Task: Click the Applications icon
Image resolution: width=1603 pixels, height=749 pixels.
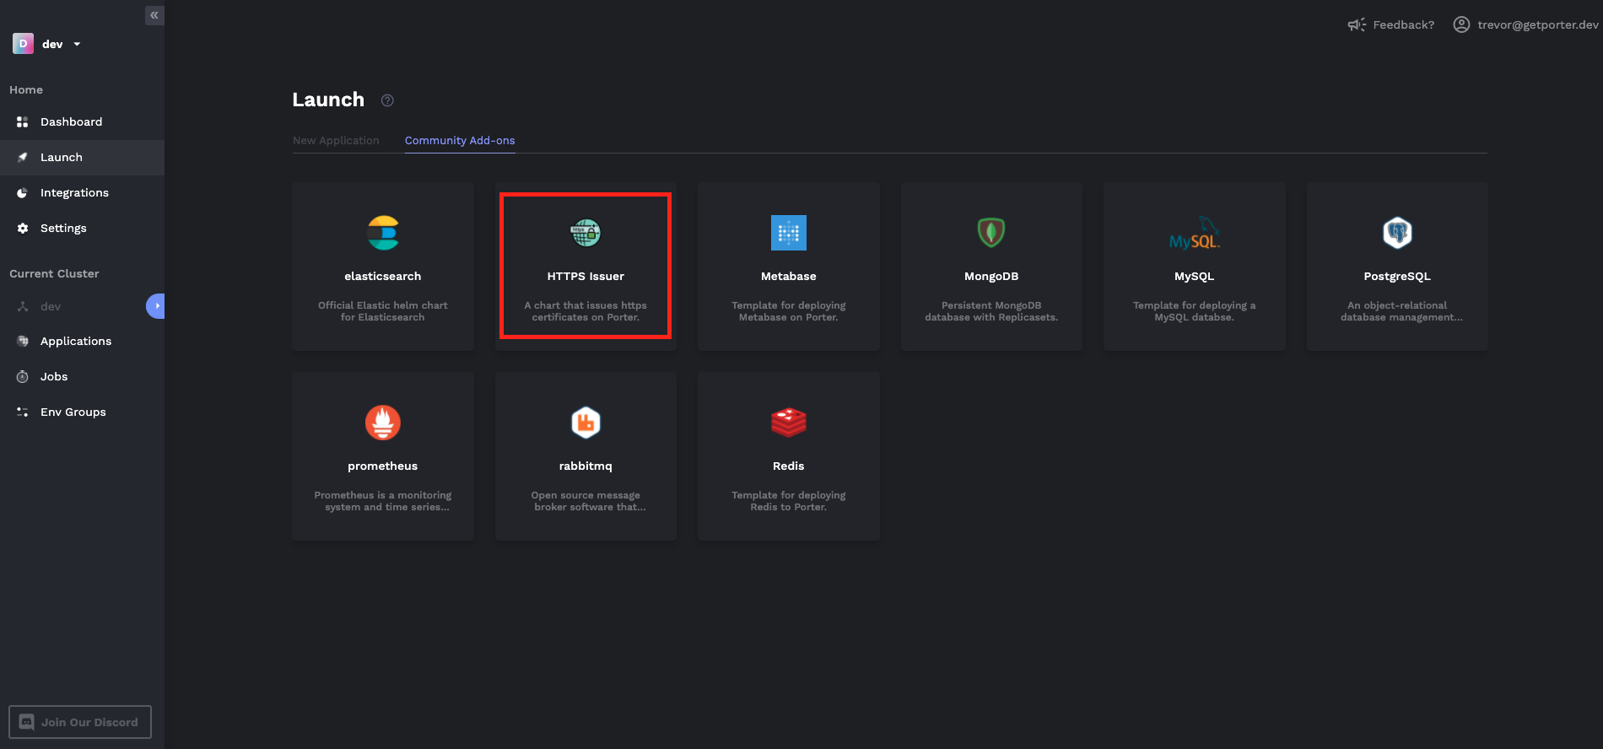Action: (23, 342)
